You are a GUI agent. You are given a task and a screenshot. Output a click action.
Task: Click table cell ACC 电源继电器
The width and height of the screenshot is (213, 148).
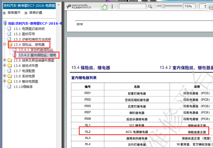(x=137, y=132)
